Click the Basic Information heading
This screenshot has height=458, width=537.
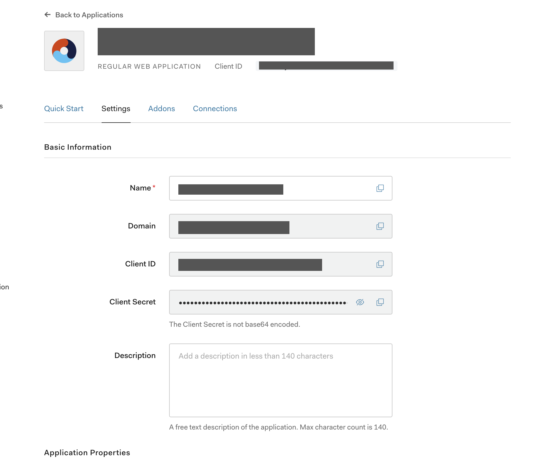pyautogui.click(x=78, y=147)
